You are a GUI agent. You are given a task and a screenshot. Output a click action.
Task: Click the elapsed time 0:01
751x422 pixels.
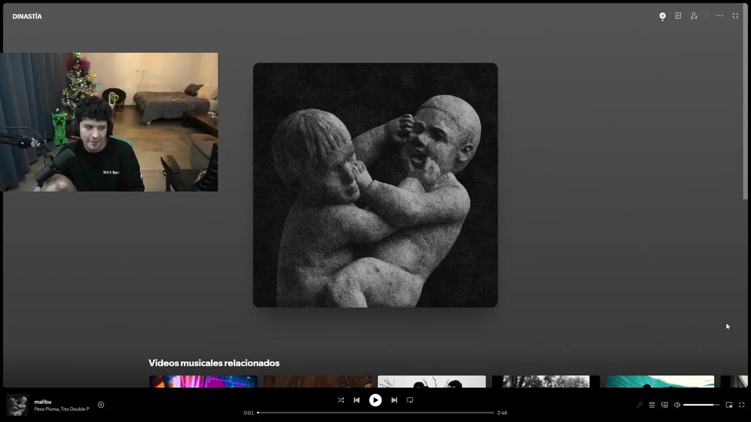coord(249,413)
